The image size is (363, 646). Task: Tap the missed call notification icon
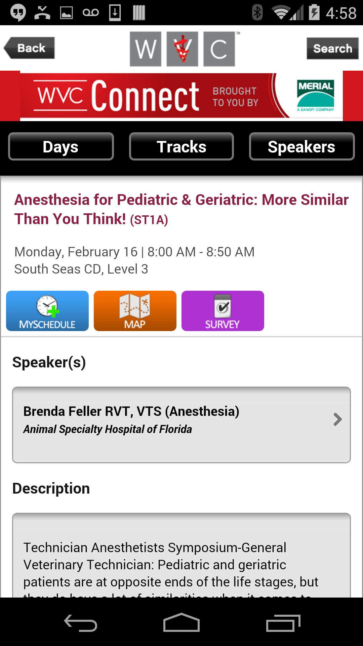pyautogui.click(x=42, y=13)
